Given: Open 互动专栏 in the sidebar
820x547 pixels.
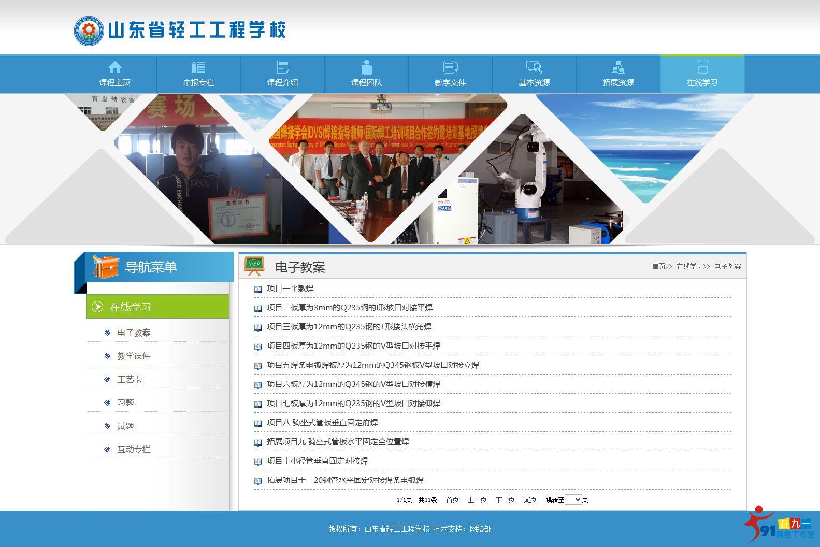Looking at the screenshot, I should point(134,449).
